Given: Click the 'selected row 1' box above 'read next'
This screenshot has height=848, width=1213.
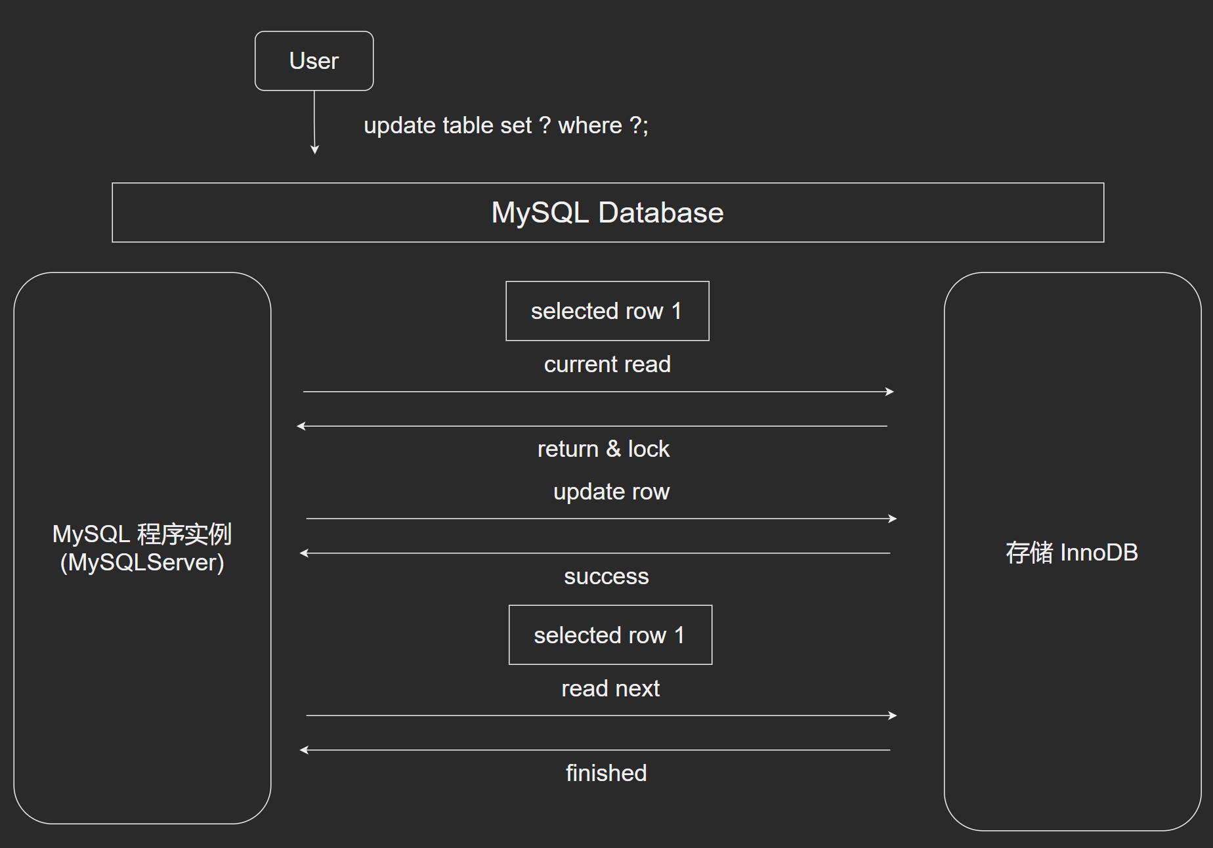Looking at the screenshot, I should [x=610, y=635].
